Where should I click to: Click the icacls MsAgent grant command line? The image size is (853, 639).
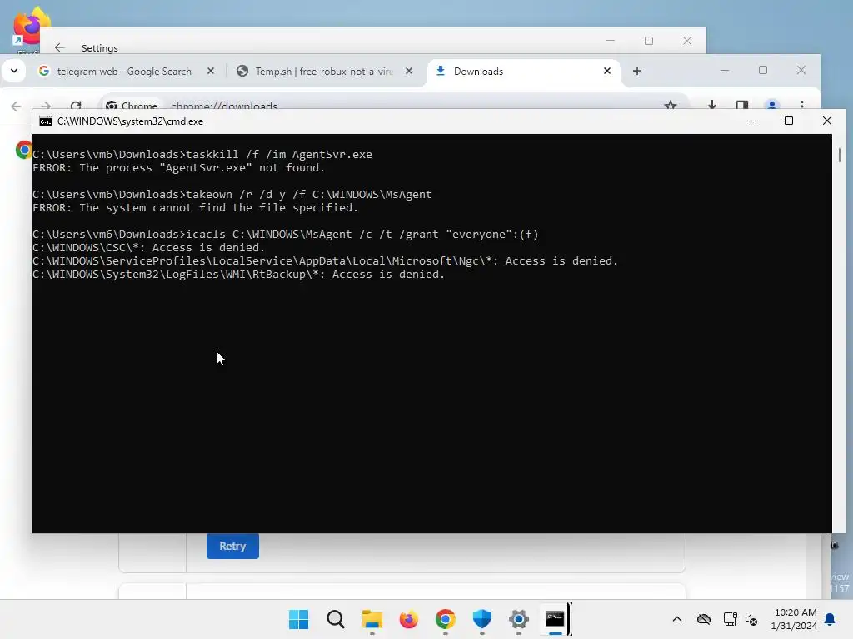[286, 234]
